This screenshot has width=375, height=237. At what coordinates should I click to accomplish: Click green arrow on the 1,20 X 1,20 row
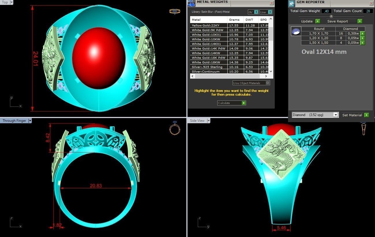[363, 38]
